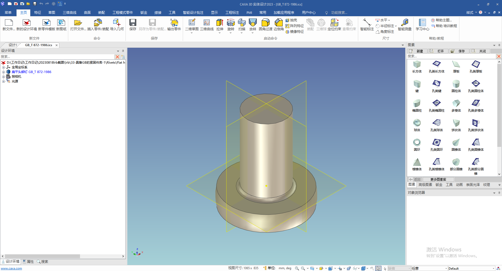Select the 旋转 revolve tool
Screen dimensions: 502x271
[231, 24]
